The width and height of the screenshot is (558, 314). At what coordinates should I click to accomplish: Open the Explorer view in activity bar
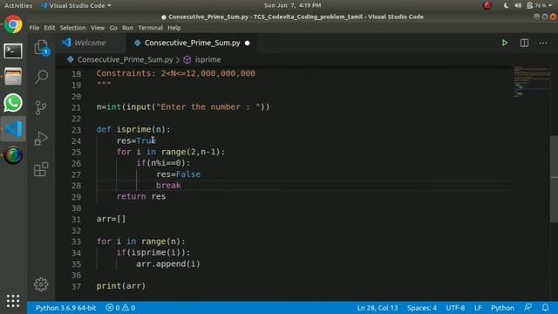coord(41,47)
